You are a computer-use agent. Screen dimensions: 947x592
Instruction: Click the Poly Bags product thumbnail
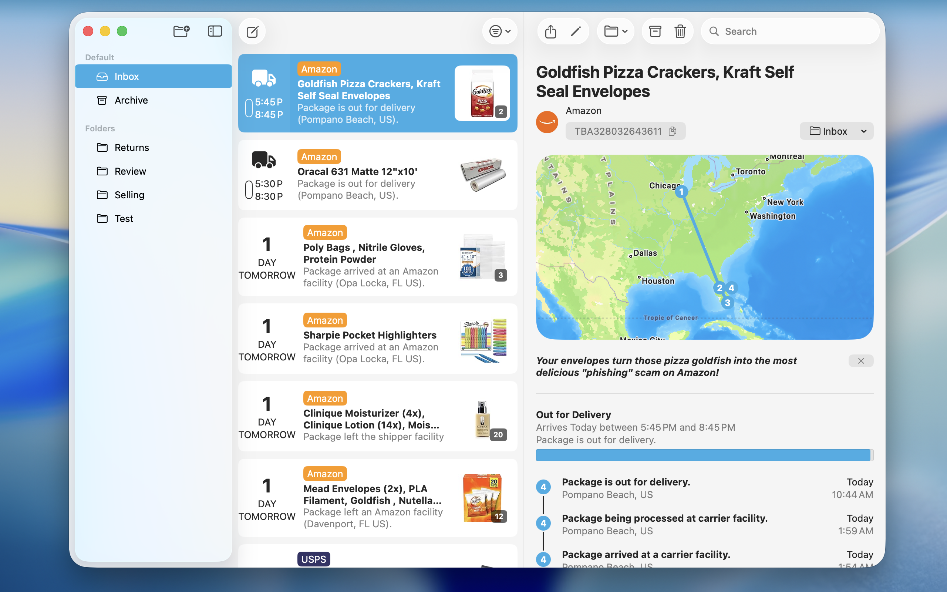(x=483, y=257)
